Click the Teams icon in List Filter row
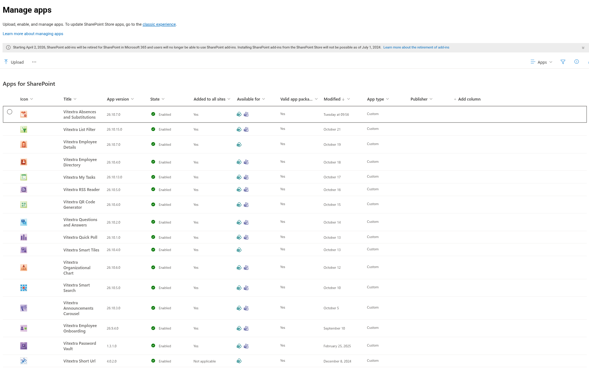The width and height of the screenshot is (589, 369). pyautogui.click(x=246, y=130)
